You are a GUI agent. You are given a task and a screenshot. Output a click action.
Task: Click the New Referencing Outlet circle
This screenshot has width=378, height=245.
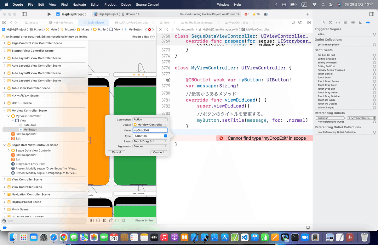pyautogui.click(x=374, y=122)
